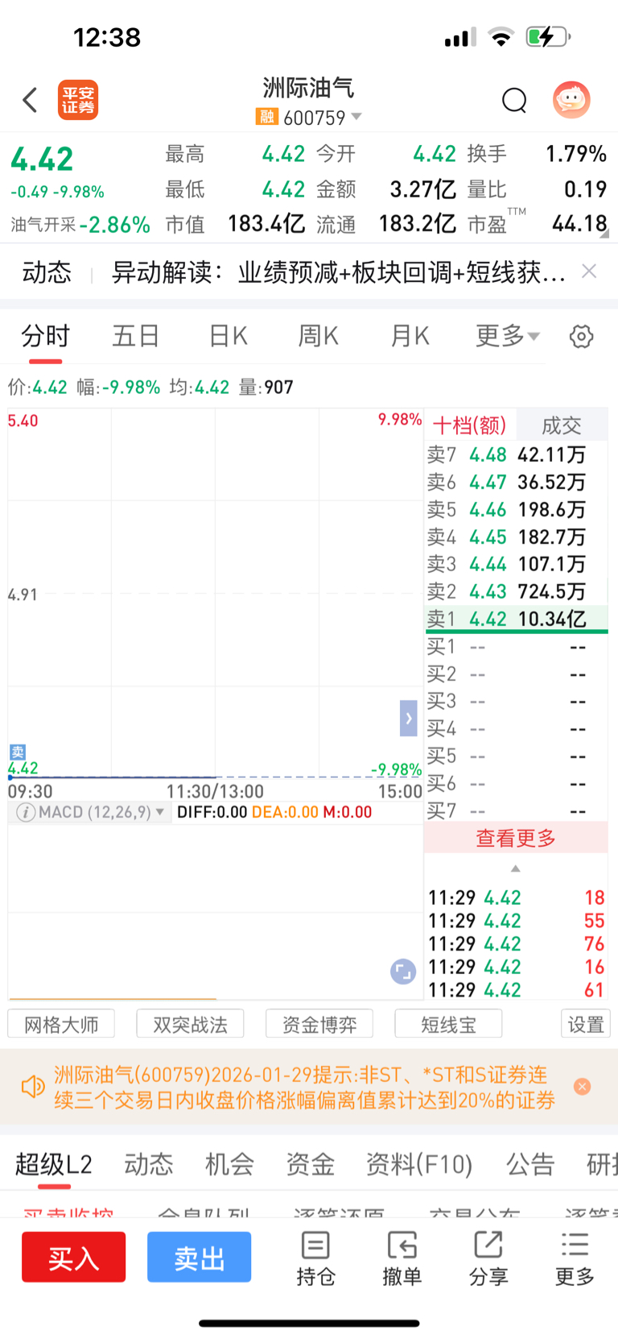Tap the 动态 label left of news
The image size is (618, 1339).
(x=47, y=272)
